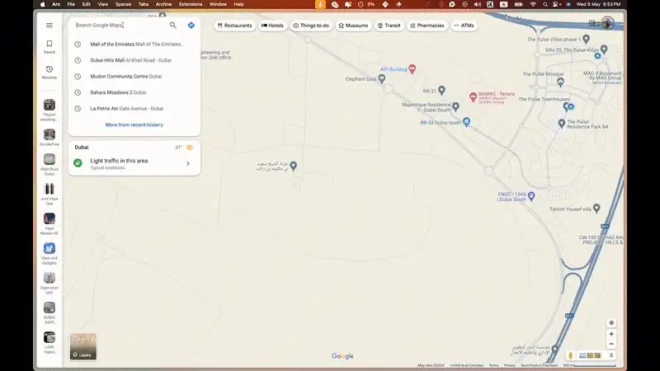Click the volume icon in menu bar
This screenshot has height=371, width=660.
[478, 4]
